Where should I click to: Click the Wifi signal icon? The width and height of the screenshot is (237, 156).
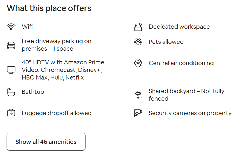coord(11,27)
